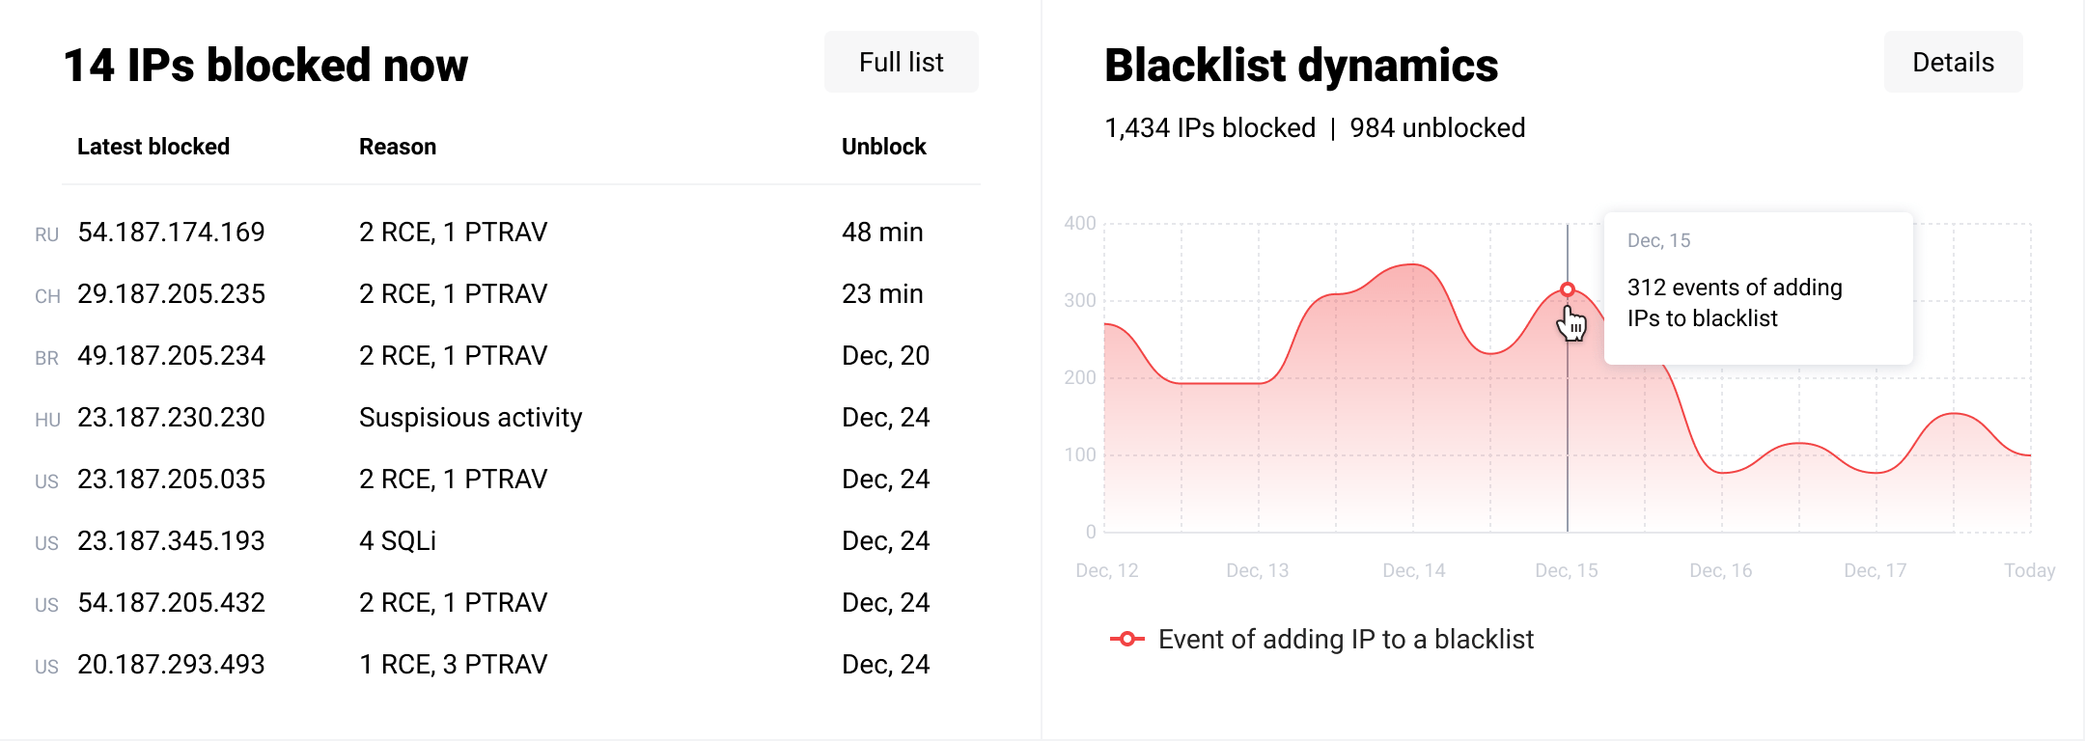Open the Full list button
Image resolution: width=2085 pixels, height=741 pixels.
tap(901, 63)
